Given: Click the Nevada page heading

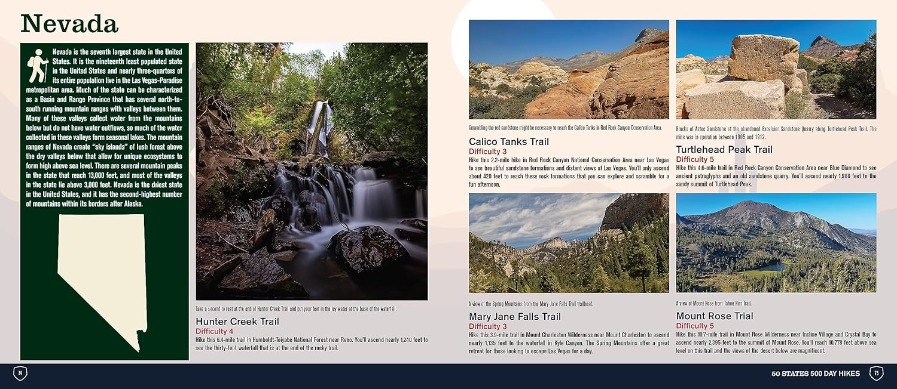Looking at the screenshot, I should [69, 23].
